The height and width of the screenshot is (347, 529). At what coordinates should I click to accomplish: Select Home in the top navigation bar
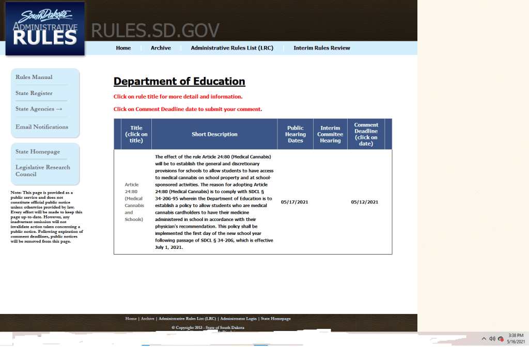[123, 48]
